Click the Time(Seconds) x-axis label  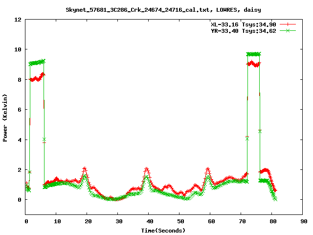163,231
